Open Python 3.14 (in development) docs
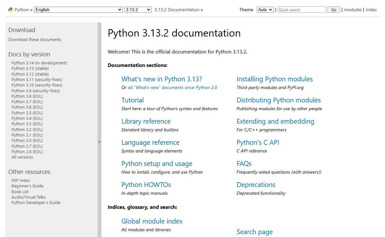This screenshot has width=385, height=237. click(x=39, y=63)
